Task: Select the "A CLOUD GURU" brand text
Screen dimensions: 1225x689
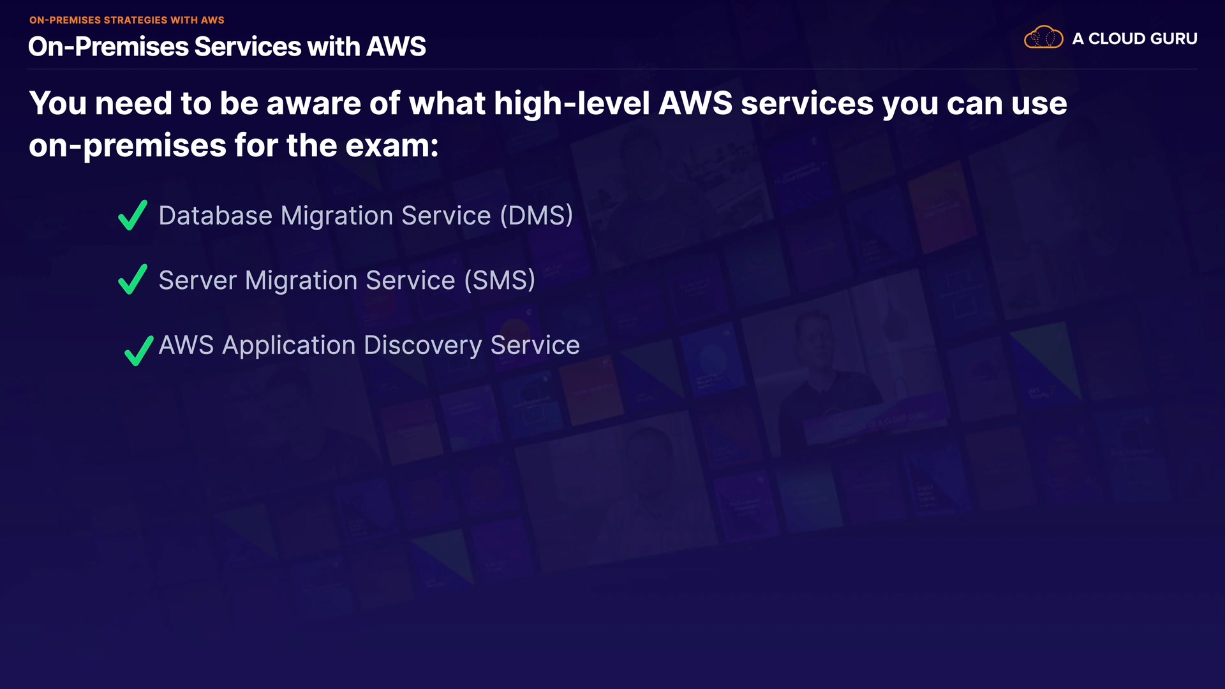Action: pyautogui.click(x=1134, y=39)
